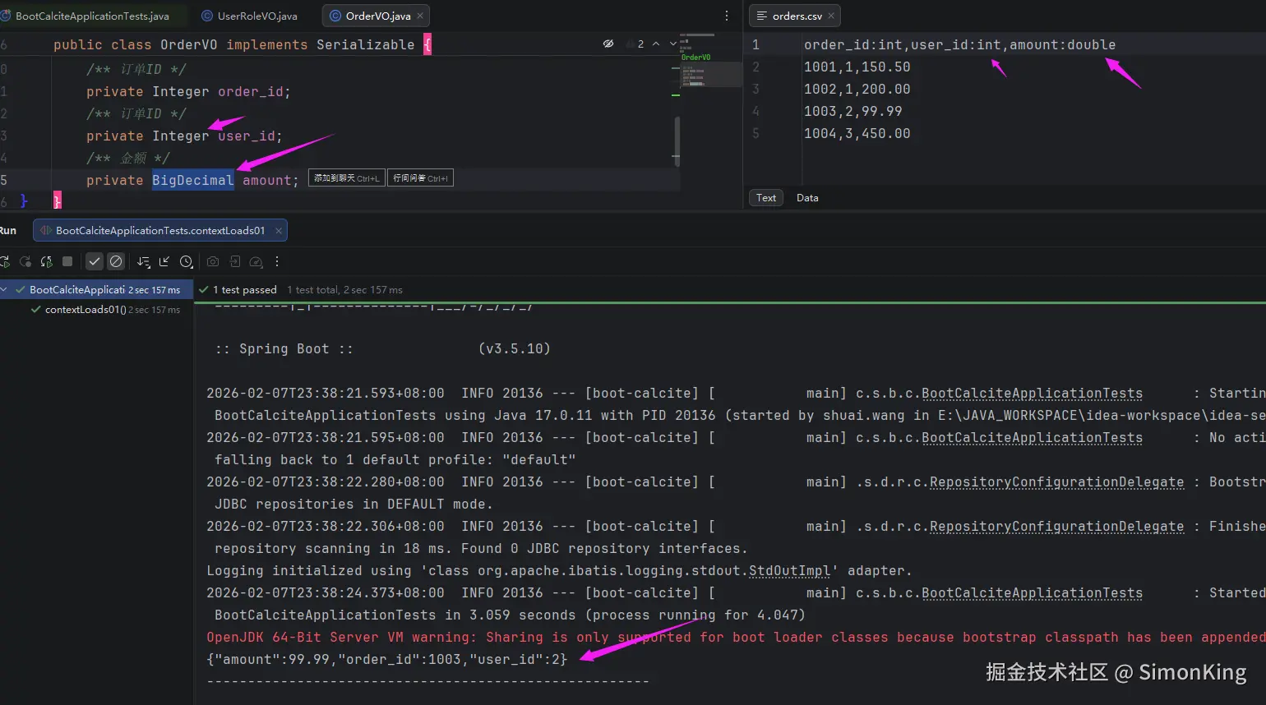
Task: Open the editor tabs three-dot menu
Action: (x=726, y=16)
